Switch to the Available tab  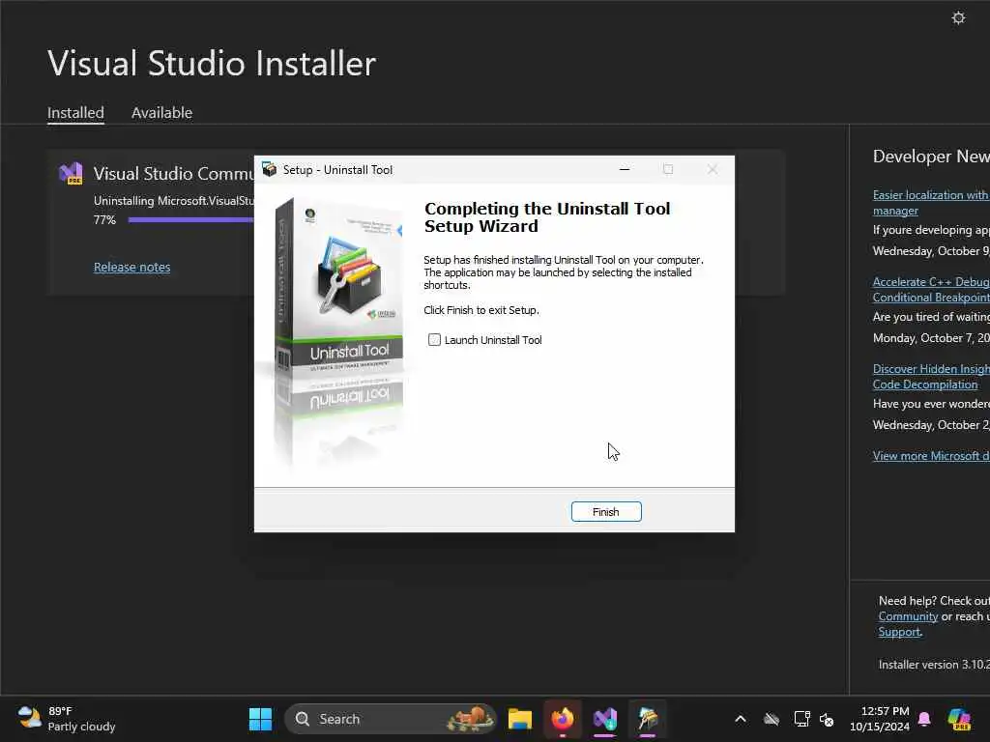[x=161, y=113]
